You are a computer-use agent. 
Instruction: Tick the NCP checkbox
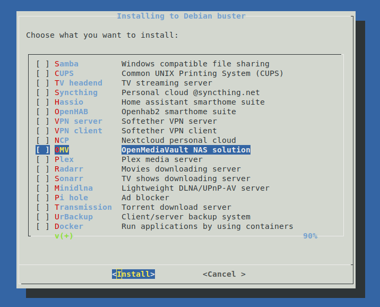click(42, 140)
